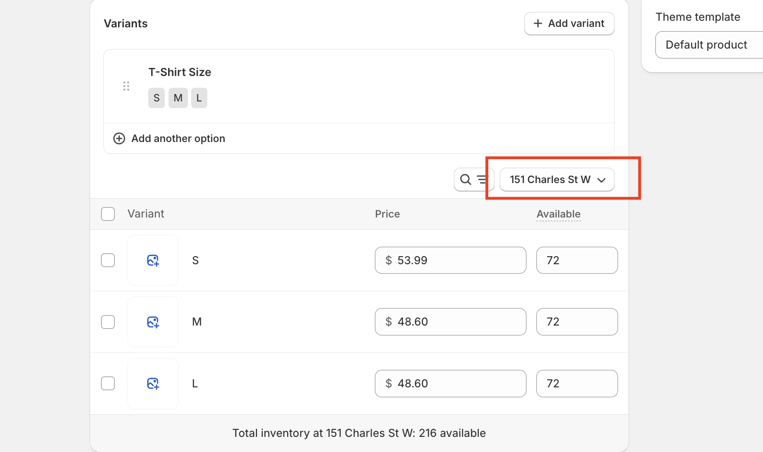This screenshot has height=452, width=763.
Task: Click the available quantity field for variant M
Action: coord(577,322)
